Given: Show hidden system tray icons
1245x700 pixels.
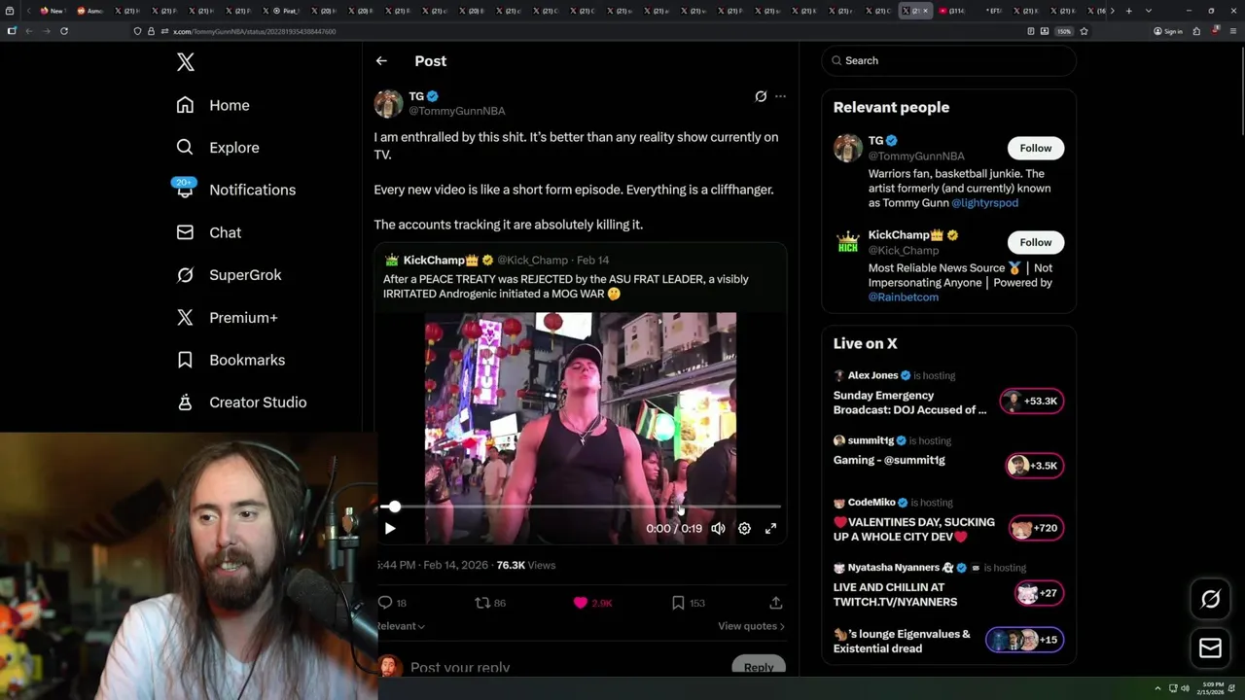Looking at the screenshot, I should pos(1157,688).
